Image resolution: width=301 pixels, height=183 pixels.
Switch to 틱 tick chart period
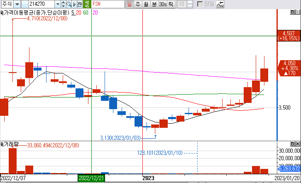[171, 4]
